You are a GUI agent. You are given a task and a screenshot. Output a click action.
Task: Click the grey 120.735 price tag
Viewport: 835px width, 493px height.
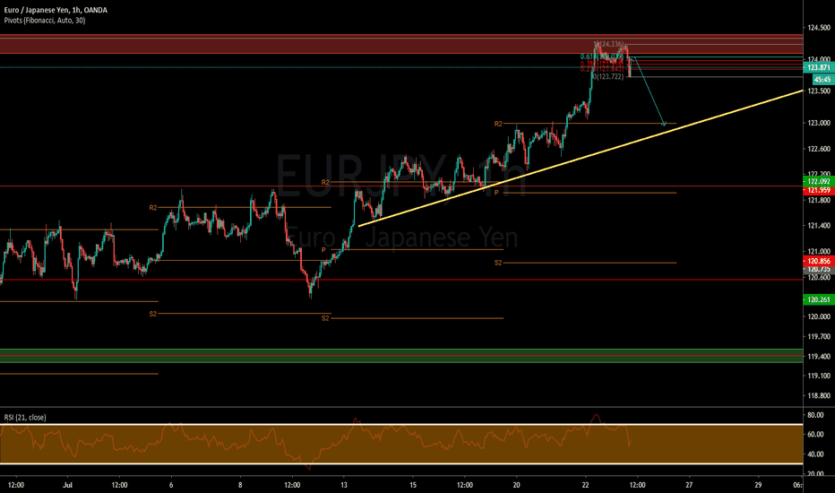click(819, 270)
